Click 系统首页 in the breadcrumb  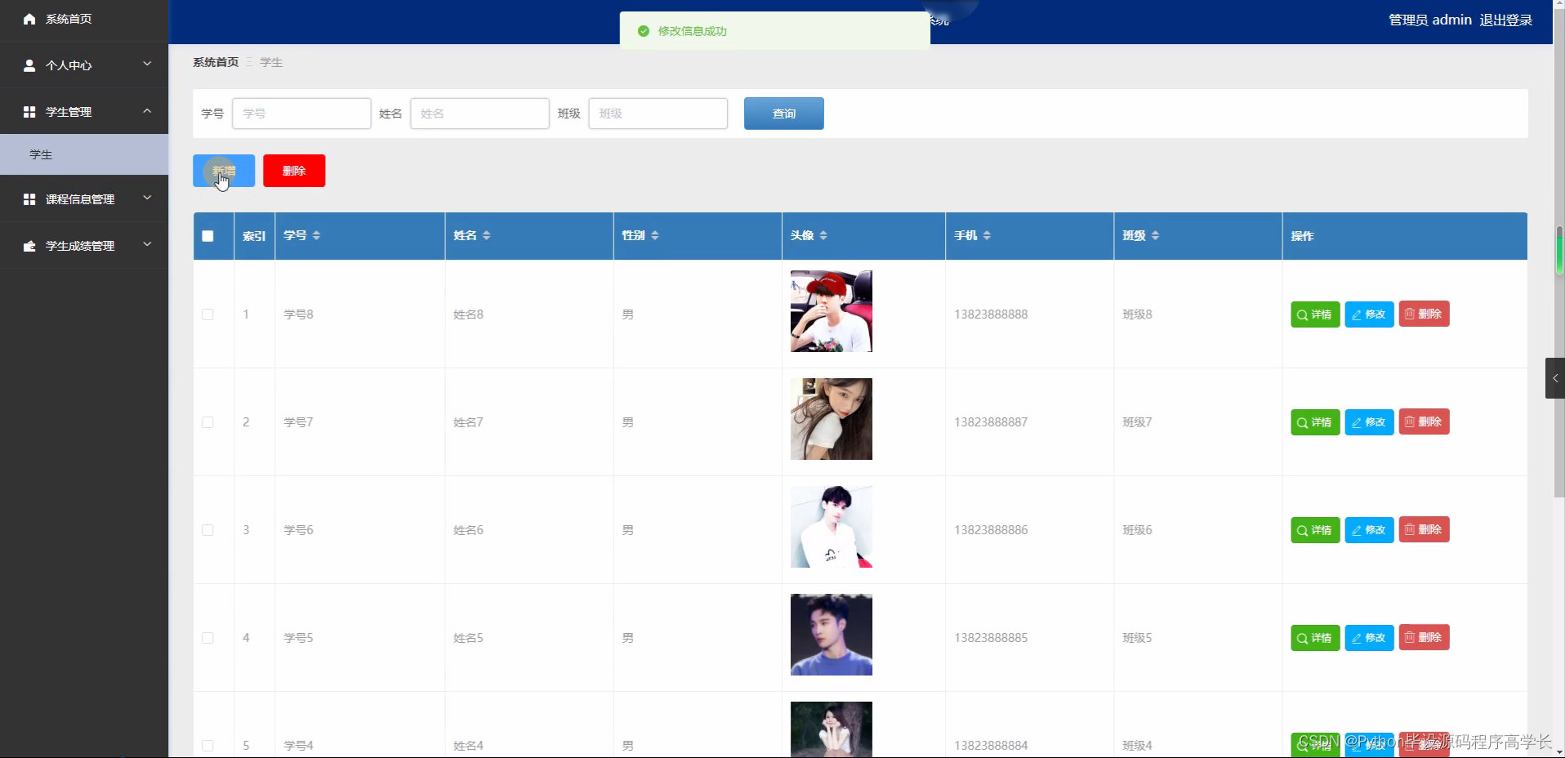point(215,61)
